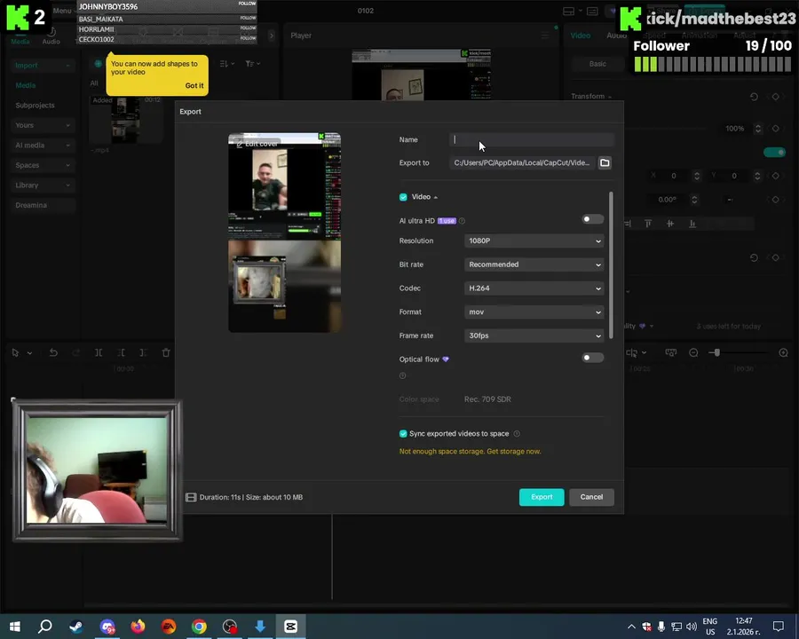
Task: Click the export settings vertical scrollbar
Action: coord(611,265)
